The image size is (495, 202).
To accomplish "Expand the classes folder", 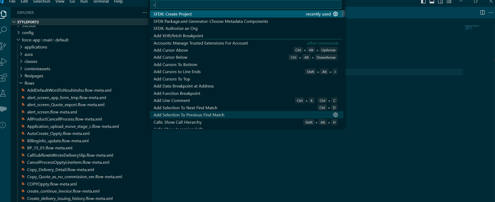I will [80, 61].
